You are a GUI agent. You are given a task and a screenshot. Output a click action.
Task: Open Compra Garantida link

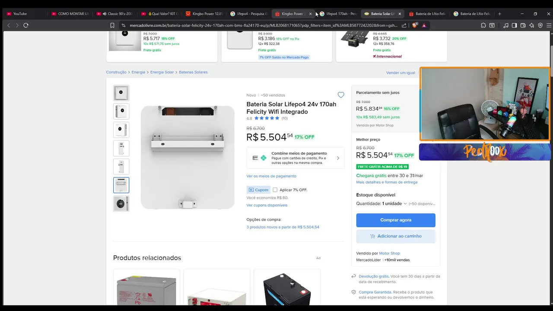(375, 292)
